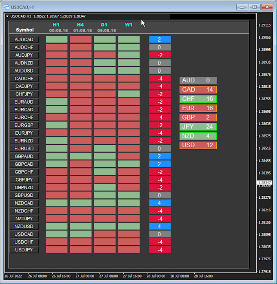
Task: Click the D1 timeframe column header
Action: click(x=104, y=24)
